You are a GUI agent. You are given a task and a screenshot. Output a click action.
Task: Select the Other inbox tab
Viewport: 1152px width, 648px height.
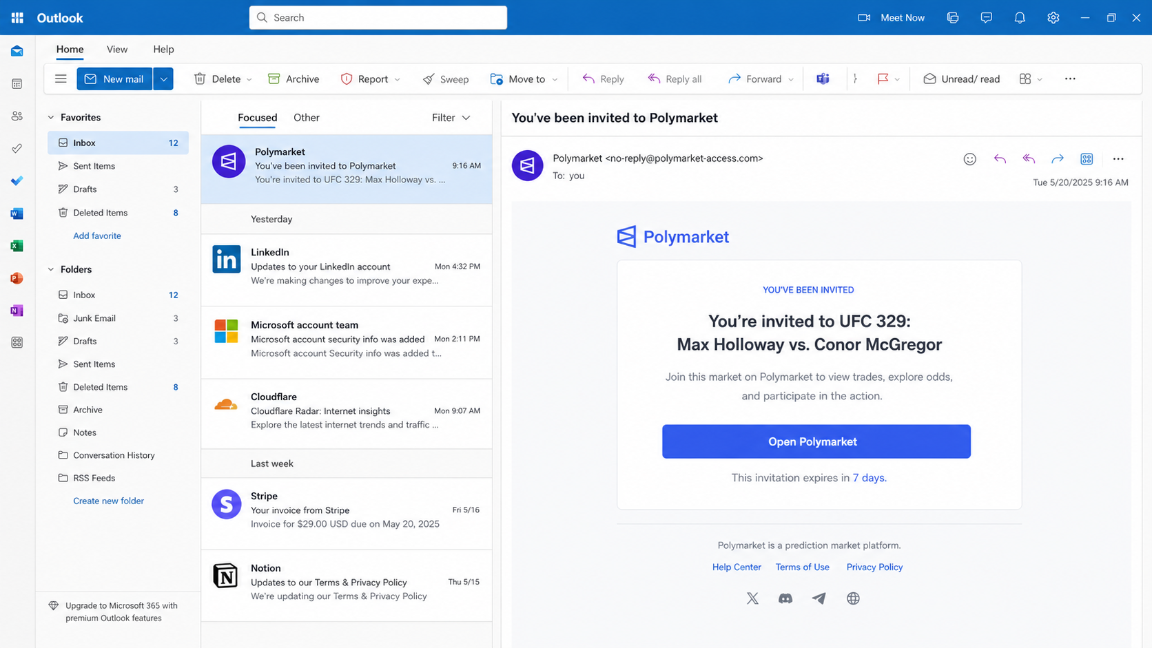pyautogui.click(x=307, y=118)
